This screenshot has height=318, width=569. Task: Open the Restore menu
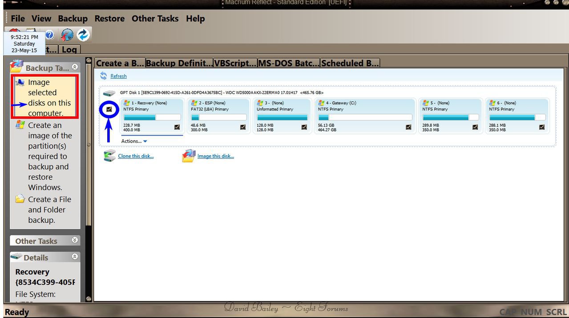pyautogui.click(x=109, y=19)
